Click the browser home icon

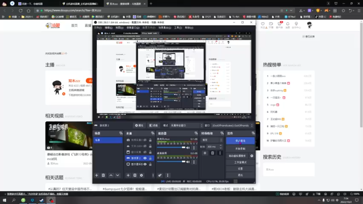click(x=29, y=10)
